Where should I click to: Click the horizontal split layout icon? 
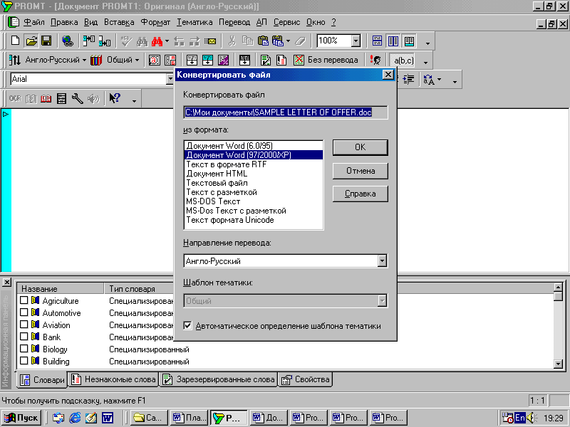pos(377,41)
